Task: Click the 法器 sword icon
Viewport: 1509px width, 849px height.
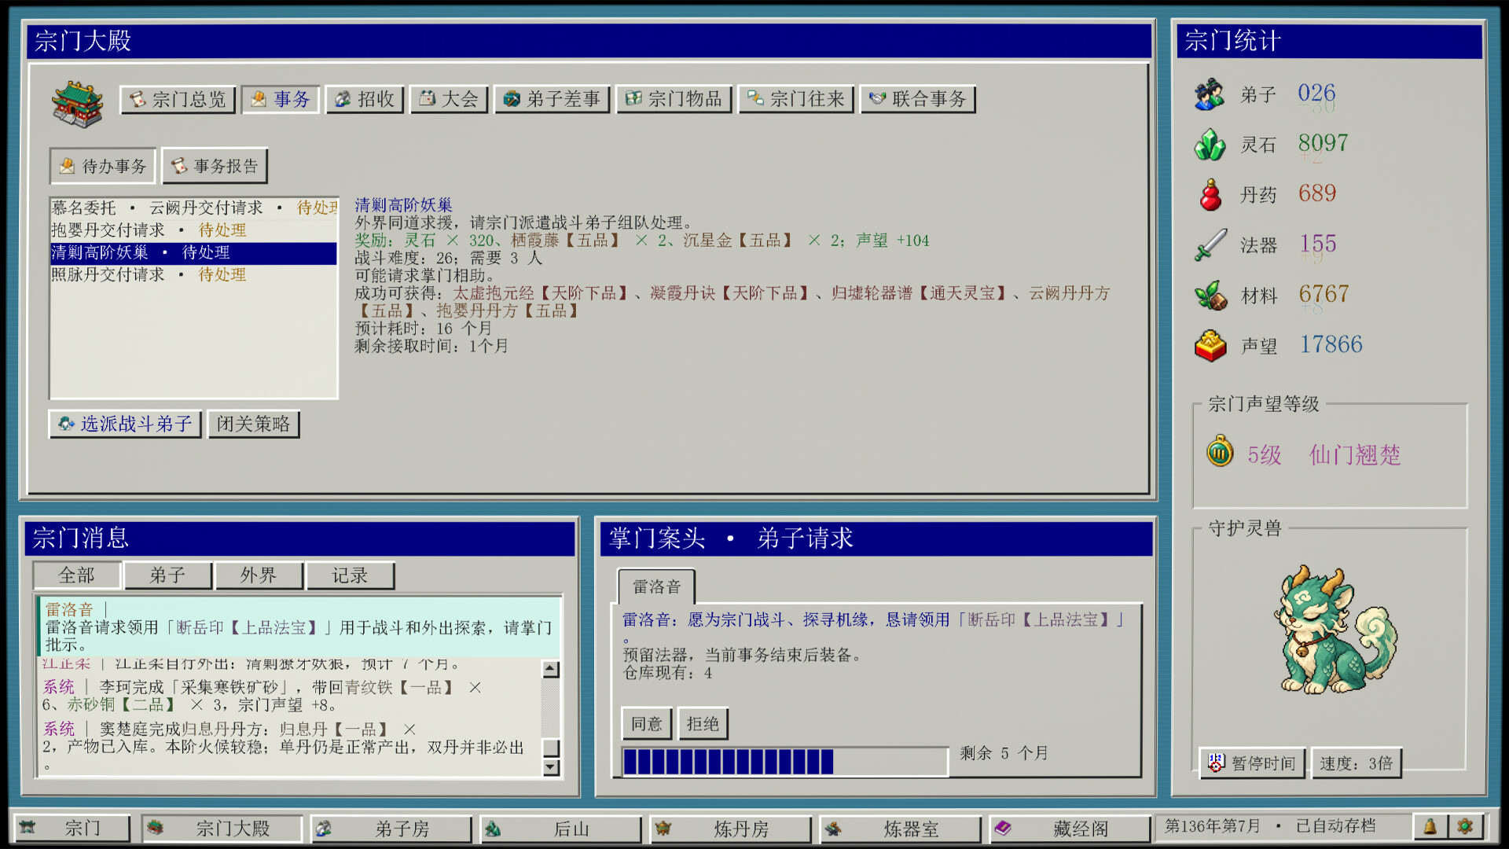Action: (1210, 244)
